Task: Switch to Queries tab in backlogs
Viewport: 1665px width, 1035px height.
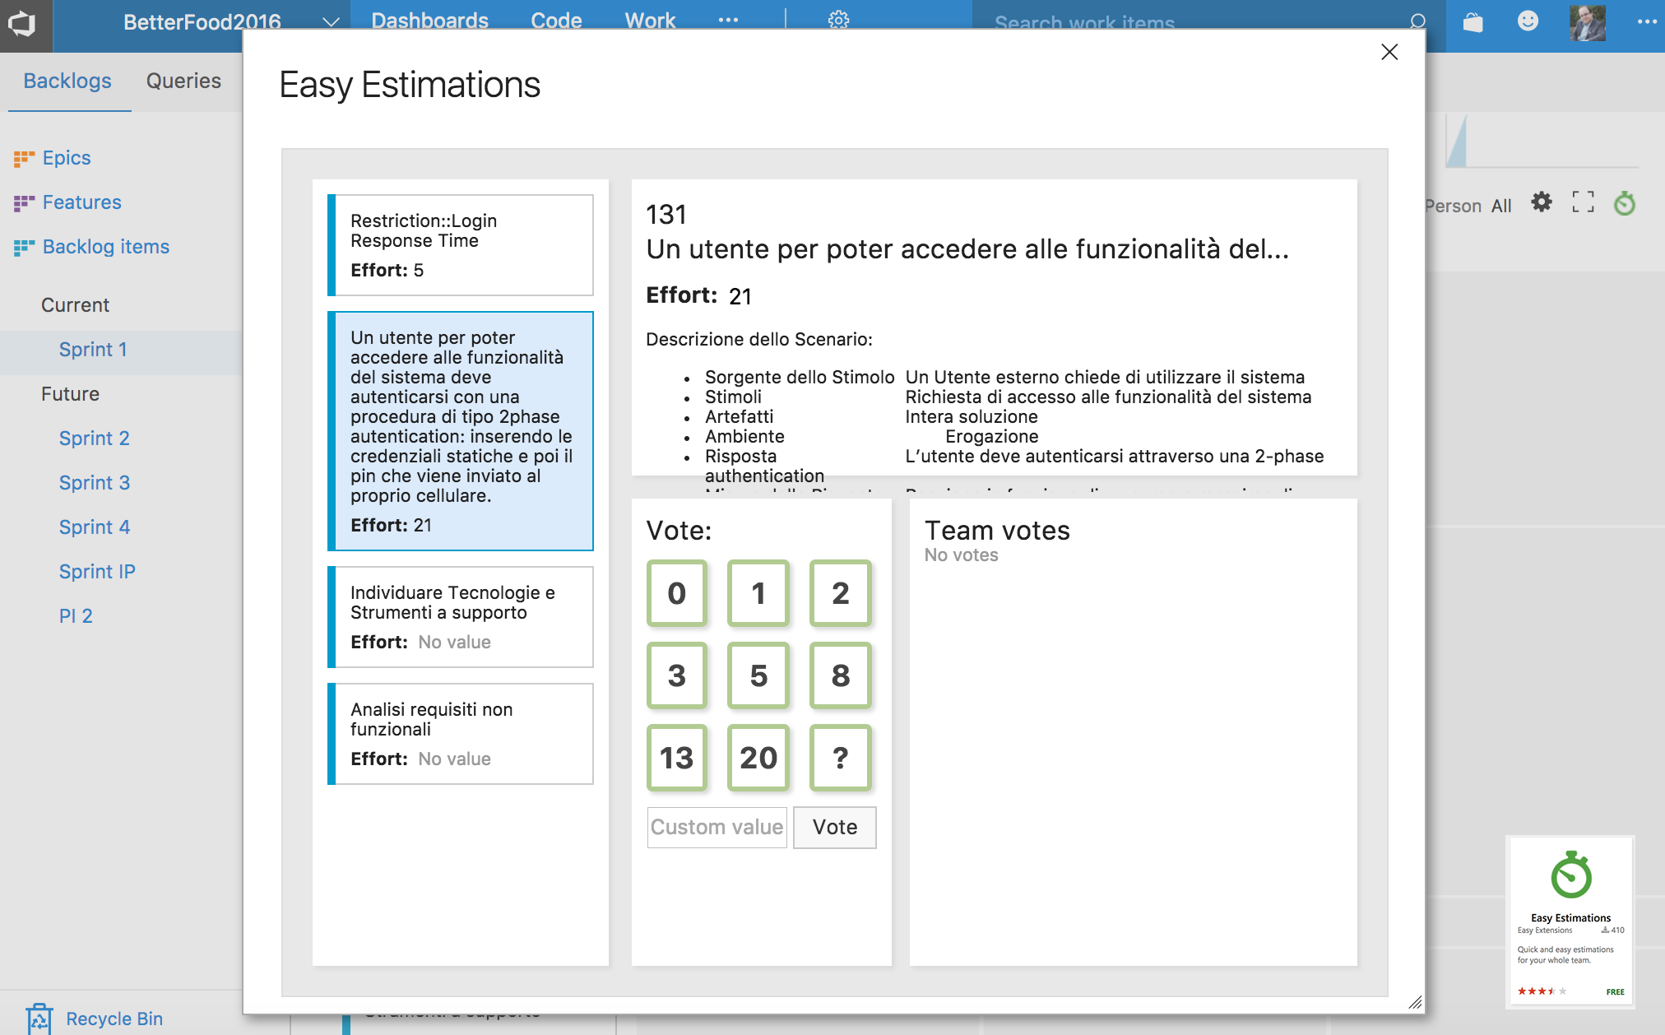Action: point(183,80)
